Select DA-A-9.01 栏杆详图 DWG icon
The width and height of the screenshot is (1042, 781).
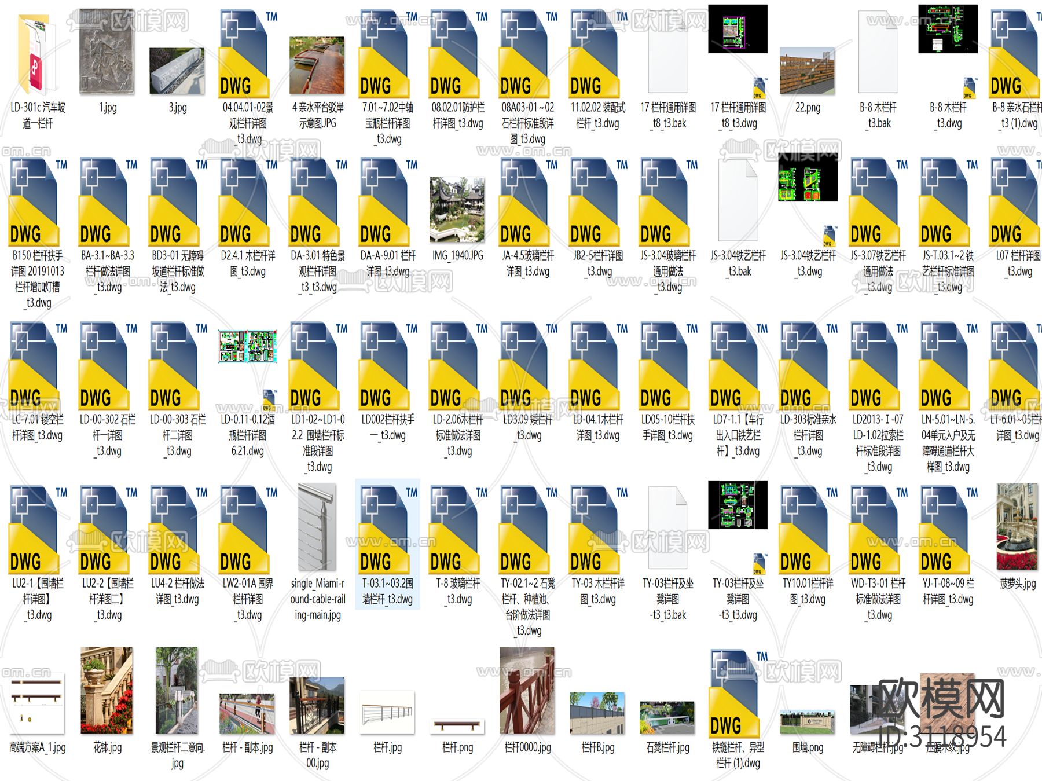point(384,201)
